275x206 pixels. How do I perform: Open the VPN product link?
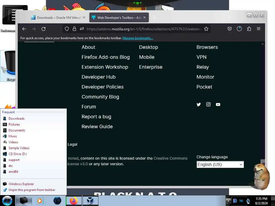click(201, 57)
